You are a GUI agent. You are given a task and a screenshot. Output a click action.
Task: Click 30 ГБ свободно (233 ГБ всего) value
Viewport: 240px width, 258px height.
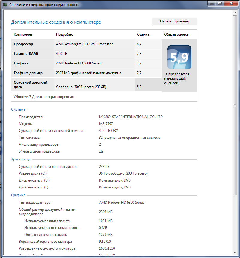123,173
